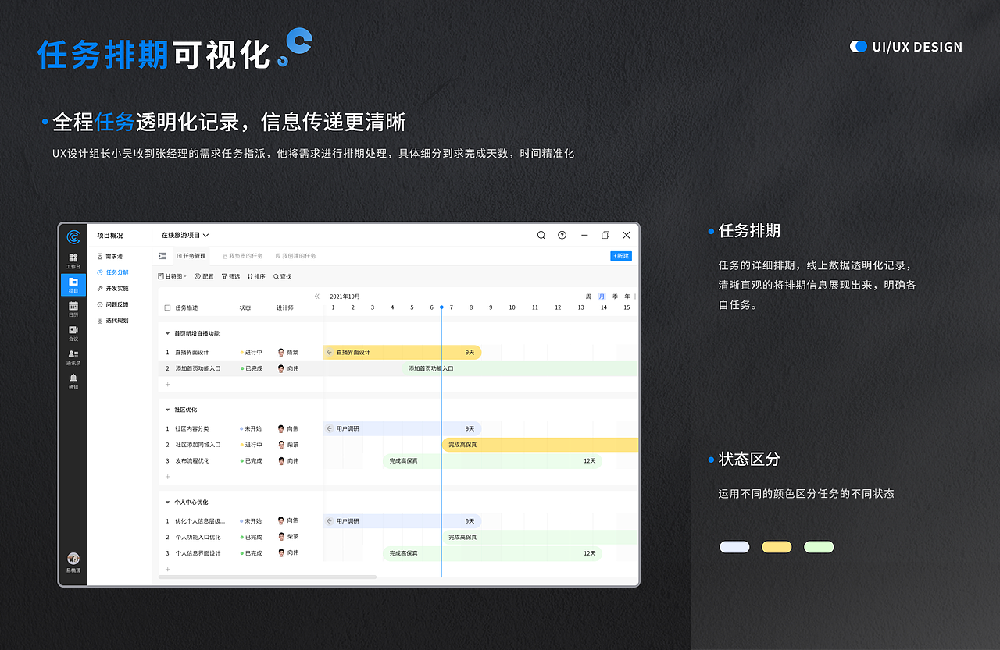Click the 通知 notifications bell icon

click(73, 378)
